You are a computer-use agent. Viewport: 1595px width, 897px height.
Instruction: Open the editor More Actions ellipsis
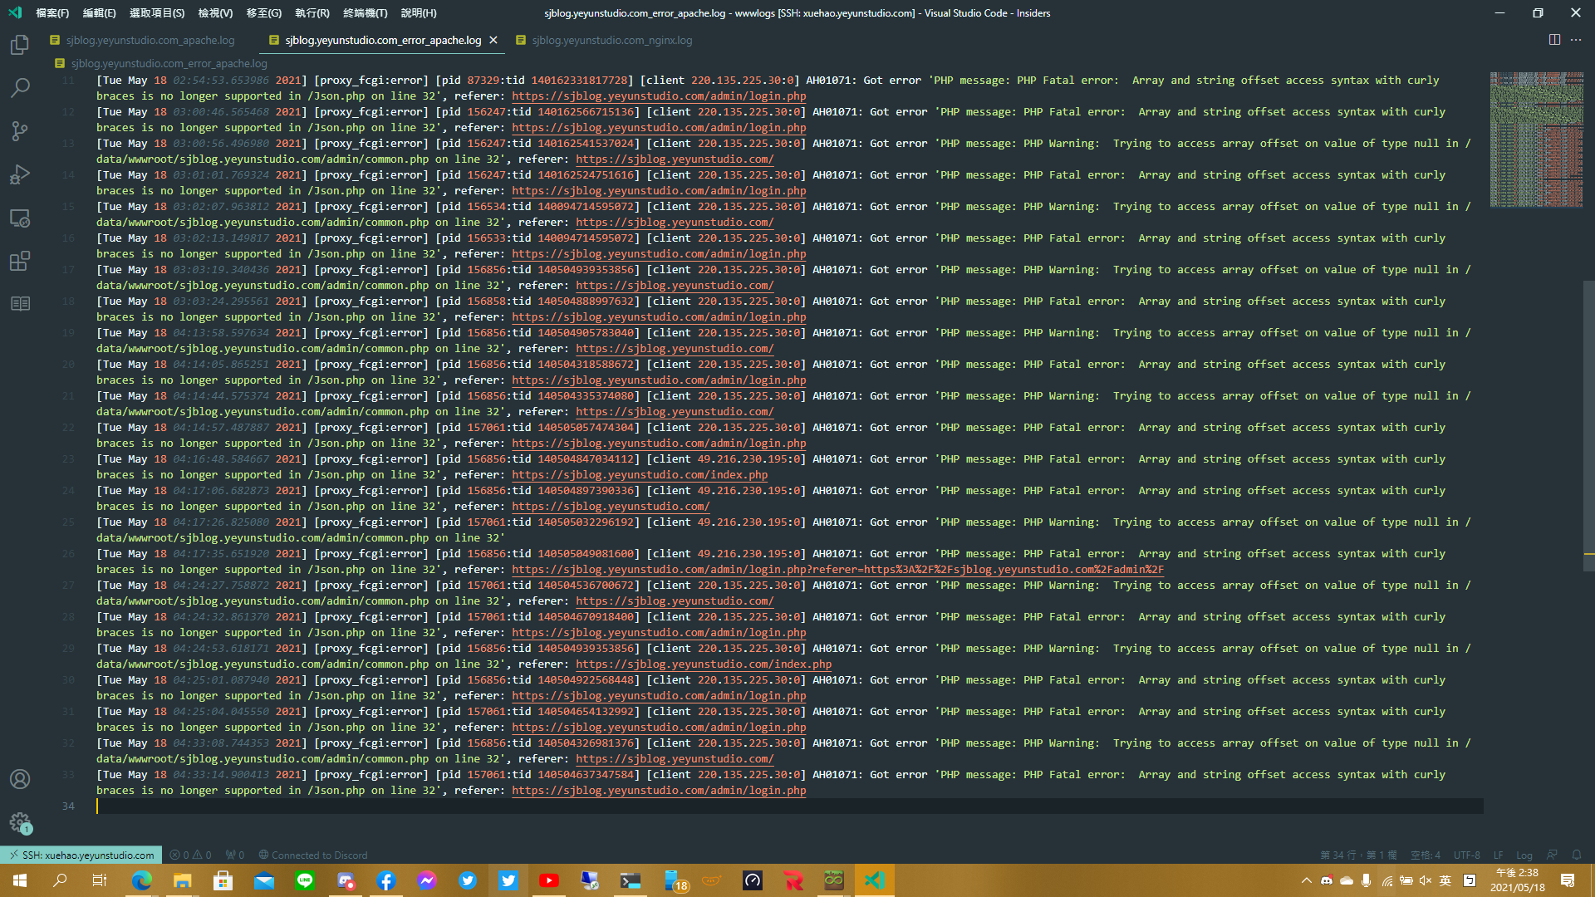point(1576,40)
